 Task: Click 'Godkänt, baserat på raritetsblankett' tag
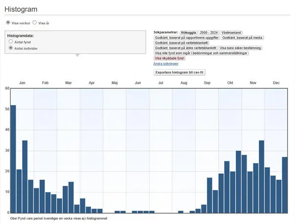click(x=182, y=43)
